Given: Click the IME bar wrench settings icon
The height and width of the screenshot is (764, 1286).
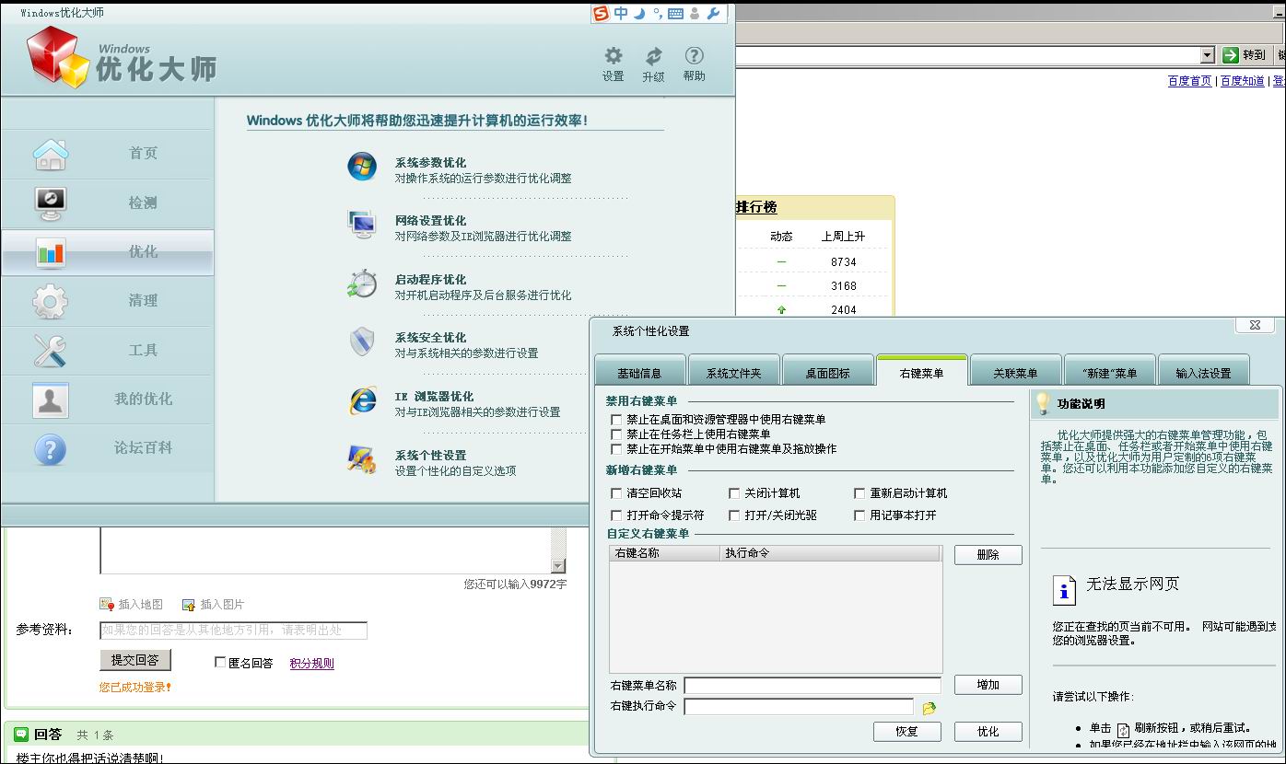Looking at the screenshot, I should pos(712,14).
